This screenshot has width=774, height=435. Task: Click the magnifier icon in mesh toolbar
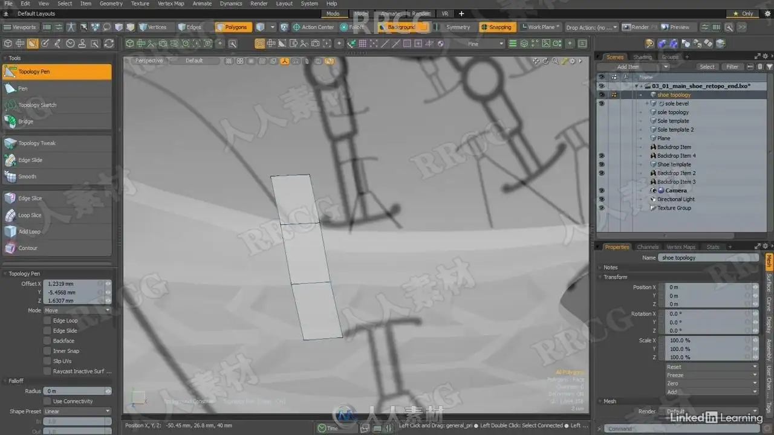[232, 43]
